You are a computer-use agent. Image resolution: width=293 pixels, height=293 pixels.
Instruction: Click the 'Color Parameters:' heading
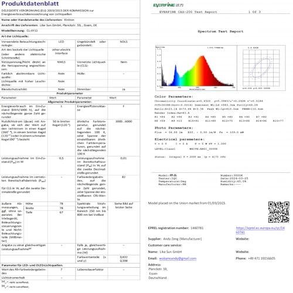tap(173, 97)
